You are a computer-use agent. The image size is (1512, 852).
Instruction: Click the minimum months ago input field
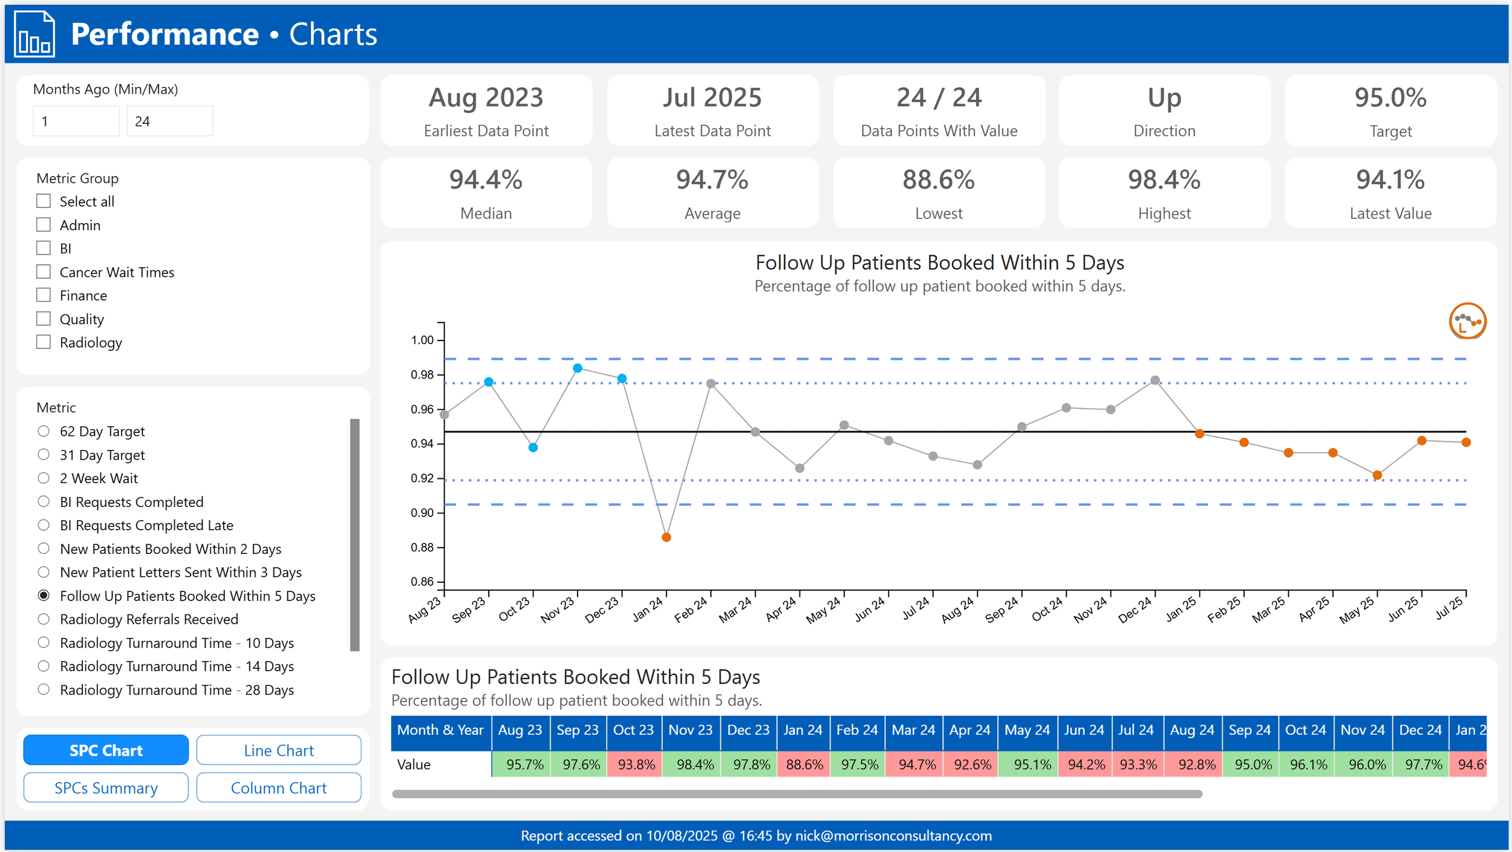(76, 121)
